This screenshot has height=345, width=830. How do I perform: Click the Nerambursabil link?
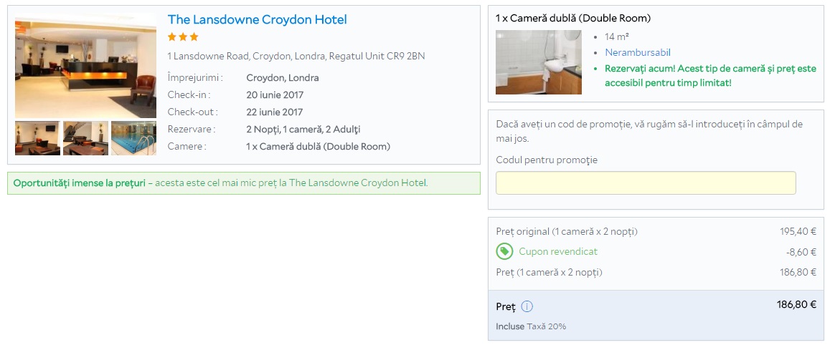click(x=637, y=52)
